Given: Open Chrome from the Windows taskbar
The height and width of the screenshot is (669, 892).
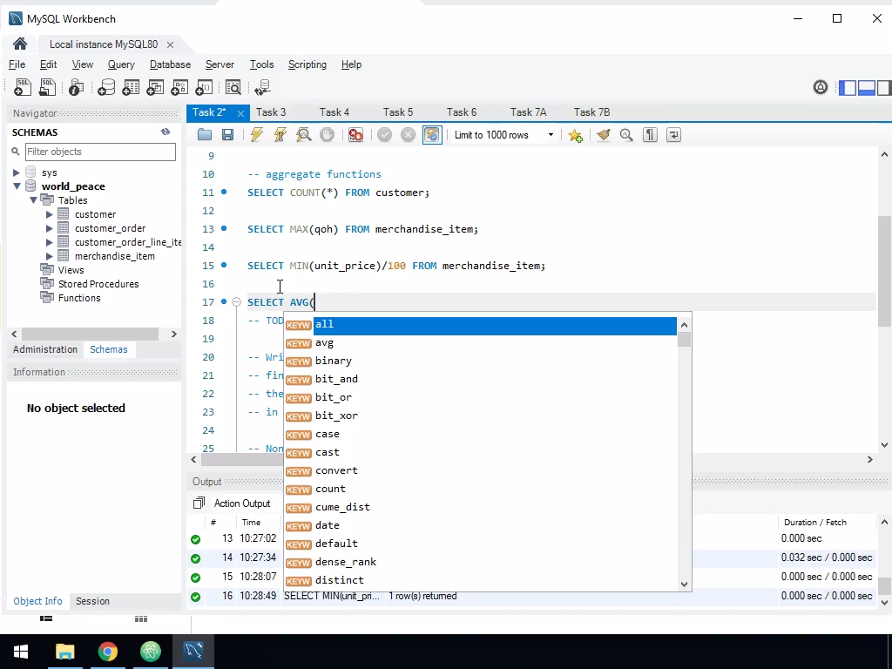Looking at the screenshot, I should [107, 651].
